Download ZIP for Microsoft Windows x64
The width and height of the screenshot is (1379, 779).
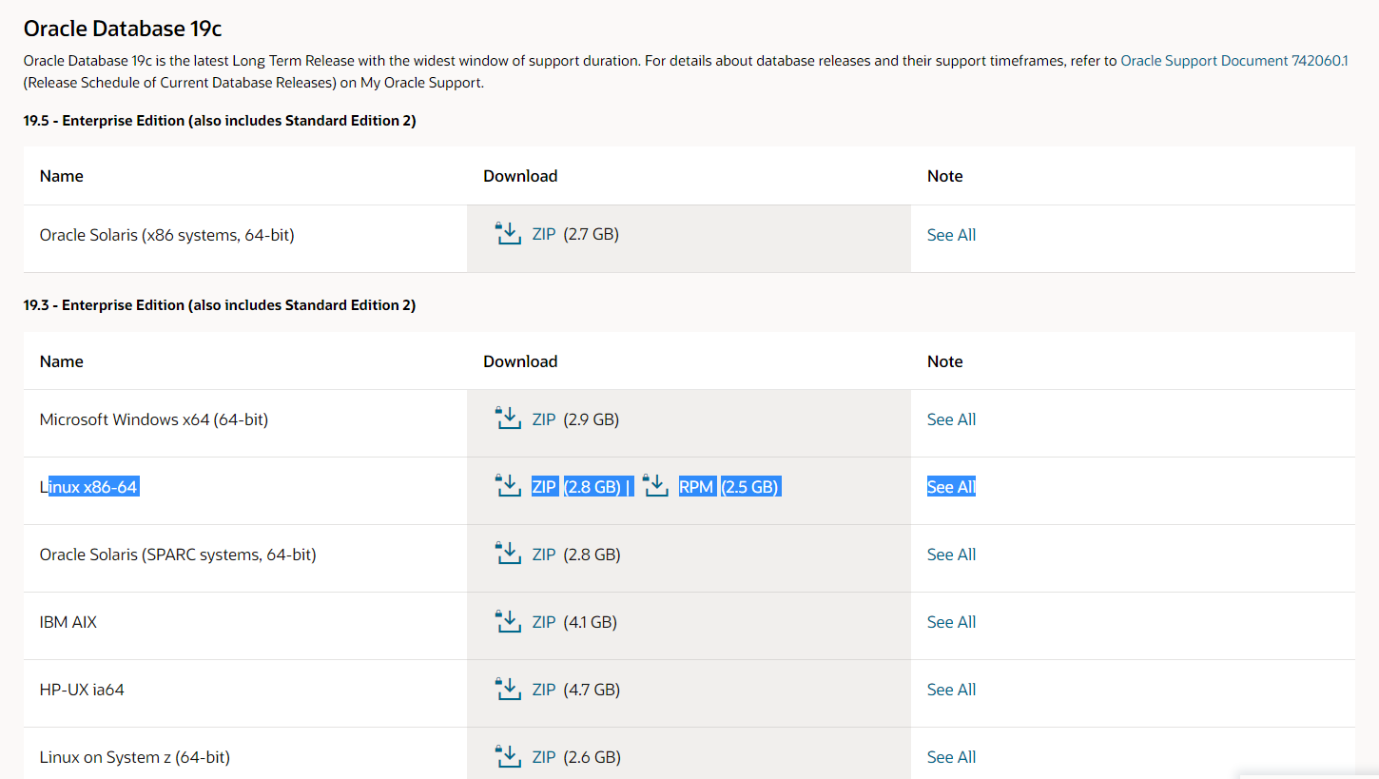544,419
